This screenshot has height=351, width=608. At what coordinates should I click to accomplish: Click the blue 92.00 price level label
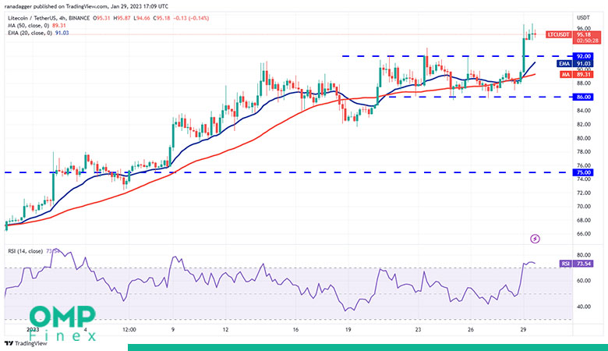[583, 56]
